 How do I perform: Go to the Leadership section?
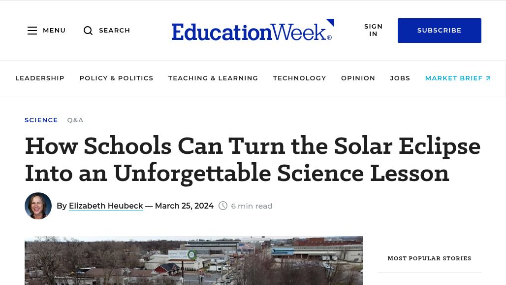coord(40,78)
